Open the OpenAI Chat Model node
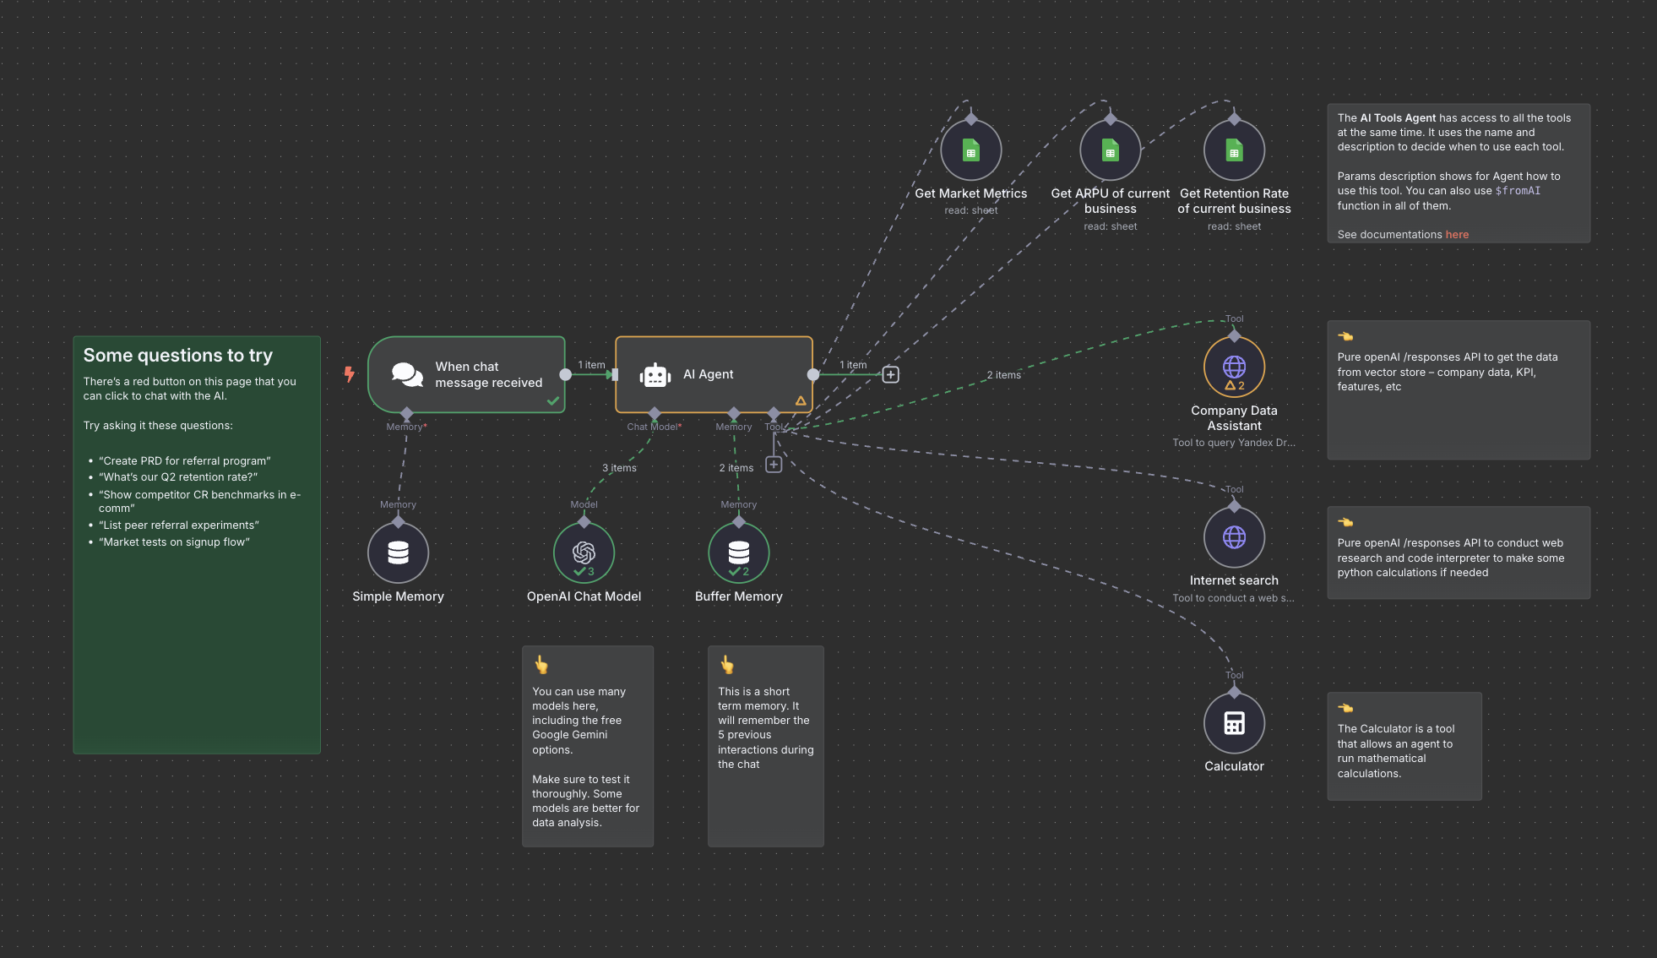The height and width of the screenshot is (958, 1657). pos(584,552)
